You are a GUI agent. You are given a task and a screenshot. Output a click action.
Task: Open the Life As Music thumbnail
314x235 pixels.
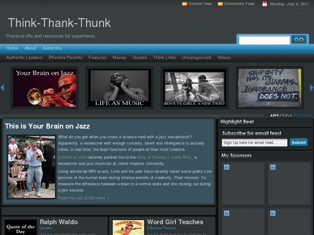point(120,88)
